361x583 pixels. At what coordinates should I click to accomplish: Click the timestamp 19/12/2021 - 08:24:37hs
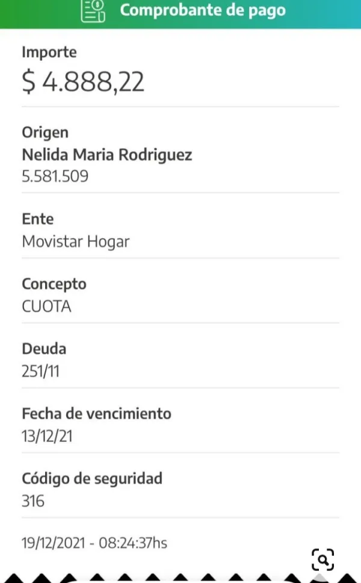tap(94, 543)
